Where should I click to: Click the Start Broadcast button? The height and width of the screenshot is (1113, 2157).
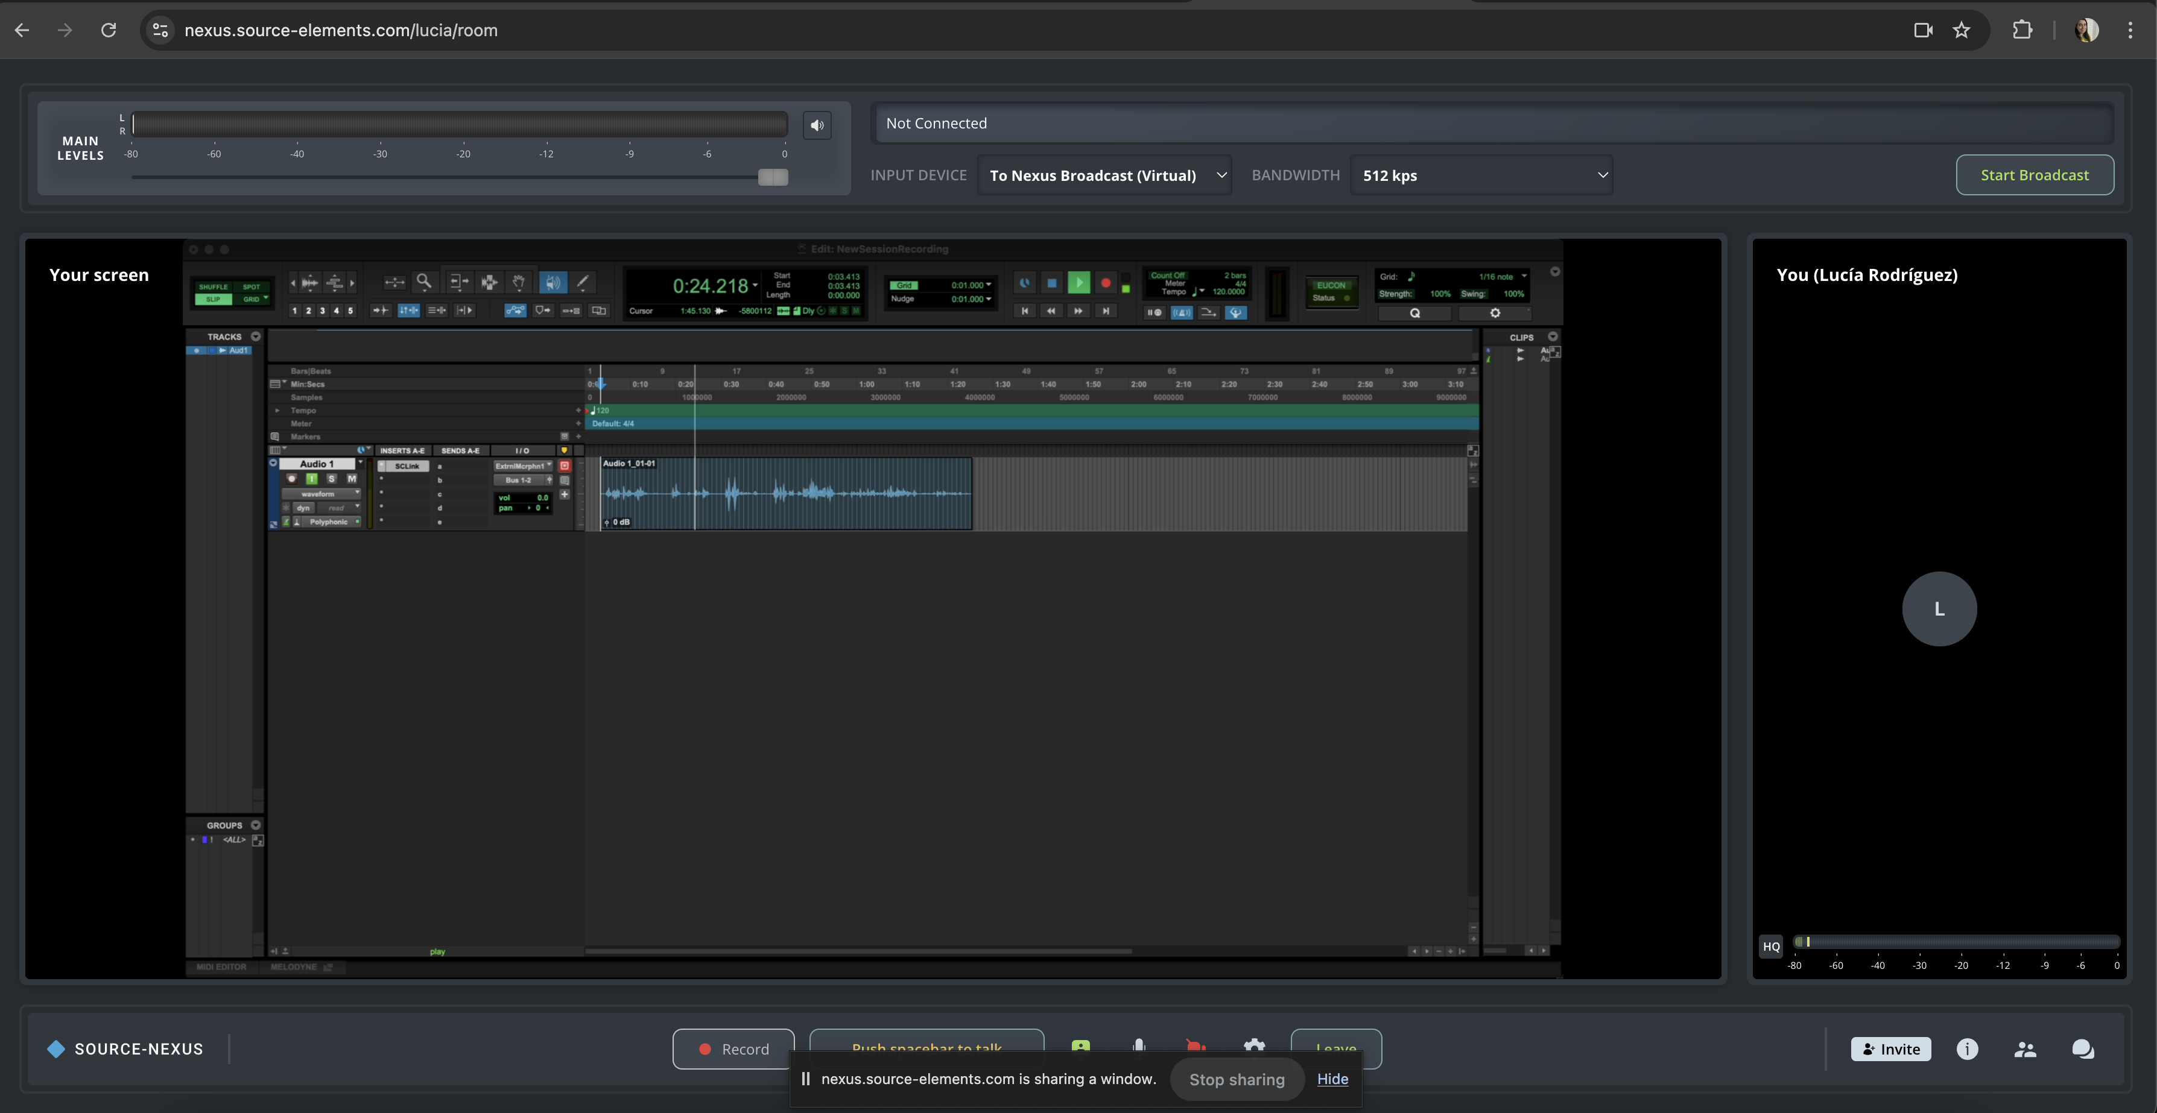coord(2034,175)
